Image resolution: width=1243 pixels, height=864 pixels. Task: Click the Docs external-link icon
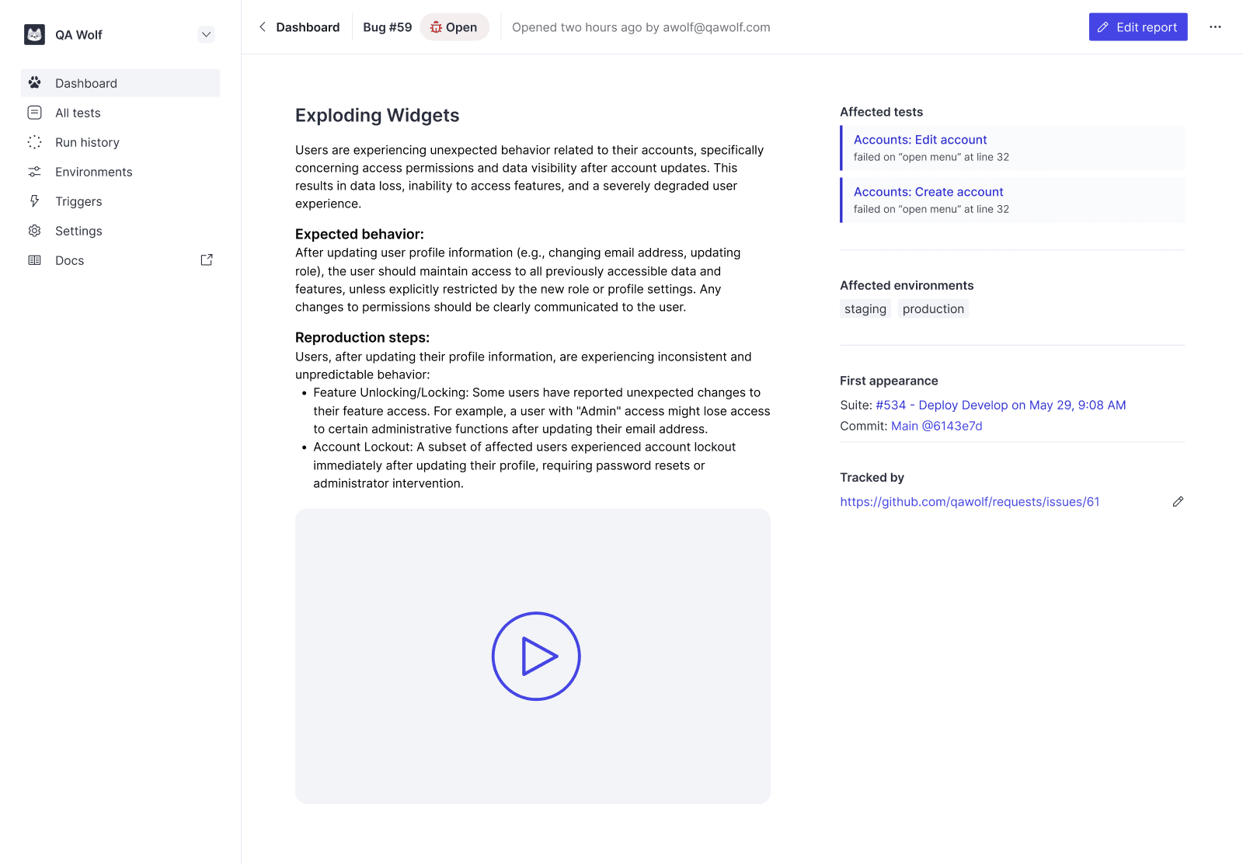[x=206, y=260]
